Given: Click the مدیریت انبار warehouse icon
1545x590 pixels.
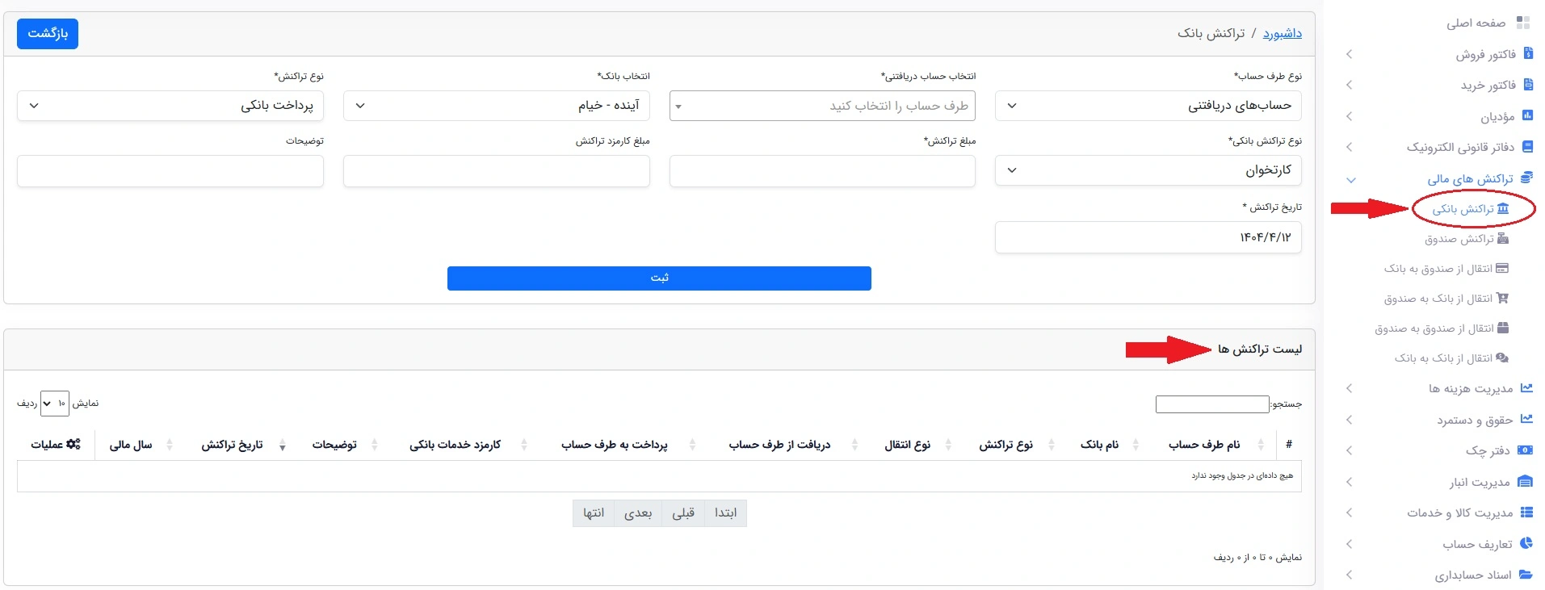Looking at the screenshot, I should (1526, 481).
